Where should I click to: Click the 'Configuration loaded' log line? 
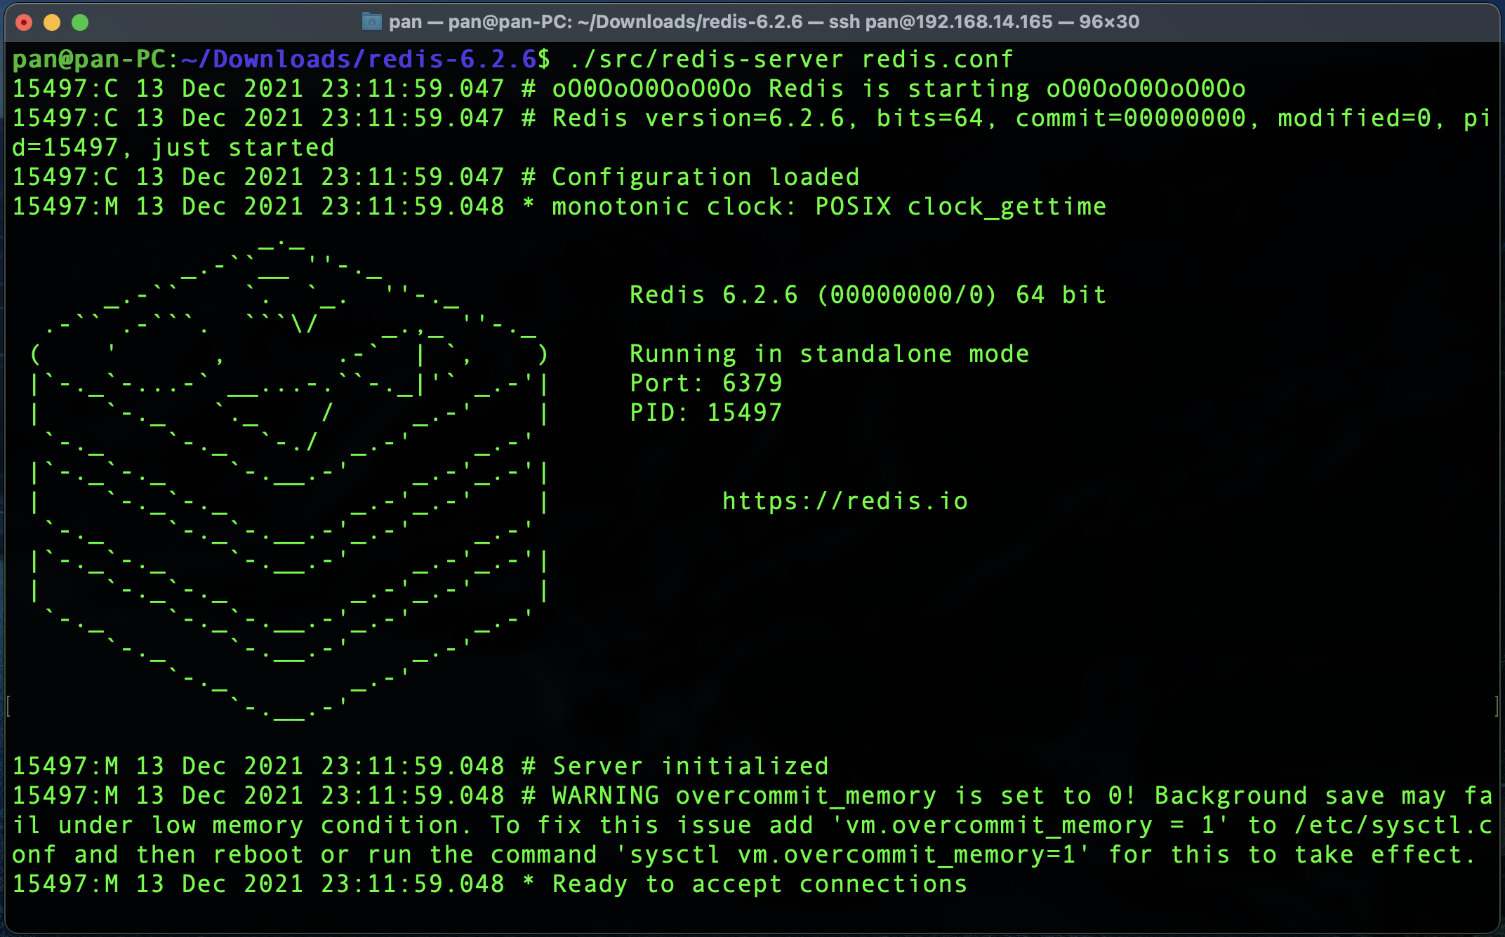pyautogui.click(x=705, y=177)
